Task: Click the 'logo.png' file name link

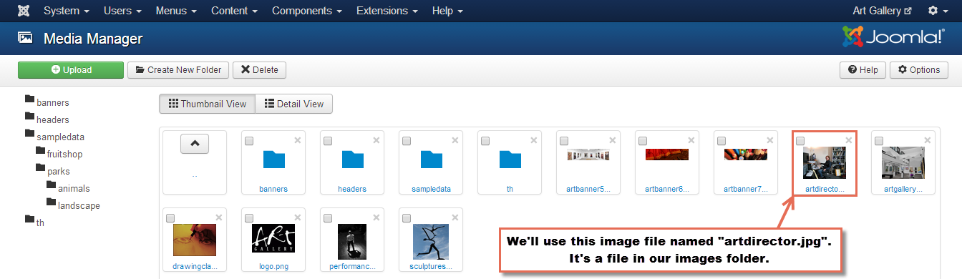Action: pos(273,266)
